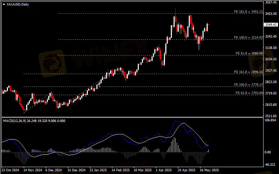Click the 23 Jan 2025 date label
Viewport: 279px width, 174px height.
point(99,170)
